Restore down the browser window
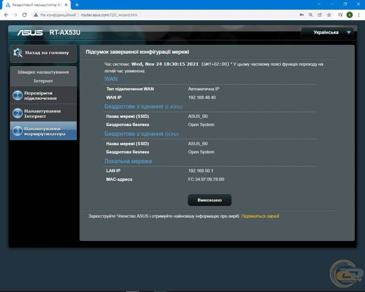 pyautogui.click(x=345, y=4)
